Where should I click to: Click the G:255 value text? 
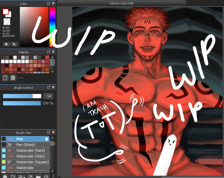[x=6, y=31]
